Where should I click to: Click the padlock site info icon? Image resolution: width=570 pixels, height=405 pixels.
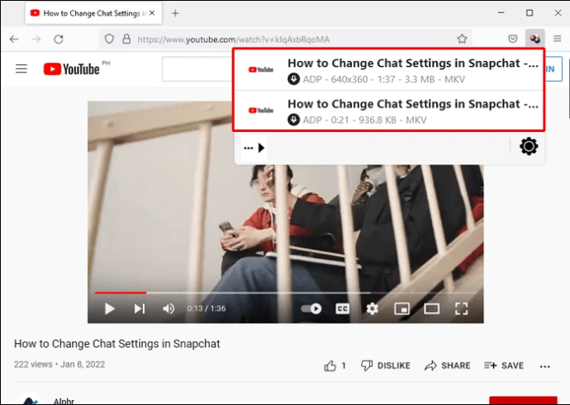click(x=126, y=39)
